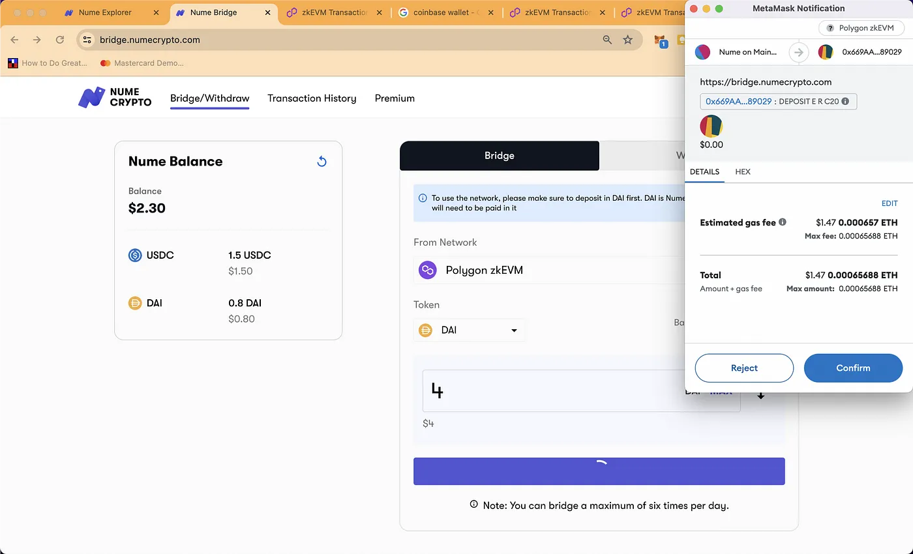Refresh the Nume Balance card
Image resolution: width=913 pixels, height=554 pixels.
click(x=322, y=162)
